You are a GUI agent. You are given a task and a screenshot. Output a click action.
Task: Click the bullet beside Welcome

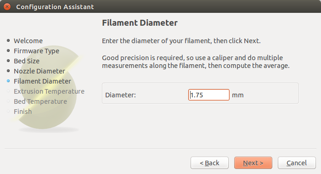(x=8, y=40)
